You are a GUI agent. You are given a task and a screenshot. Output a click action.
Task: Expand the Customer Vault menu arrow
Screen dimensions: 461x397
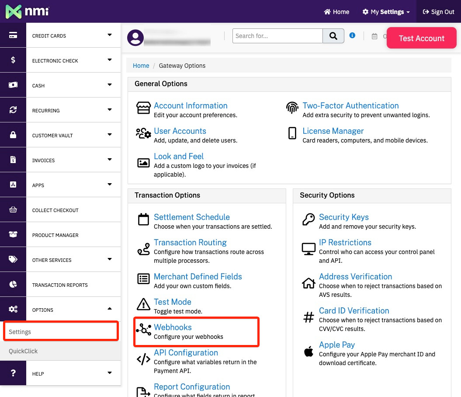tap(110, 134)
